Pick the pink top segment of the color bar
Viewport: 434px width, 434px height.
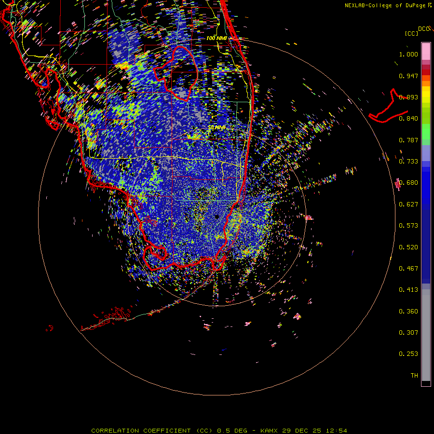click(426, 52)
